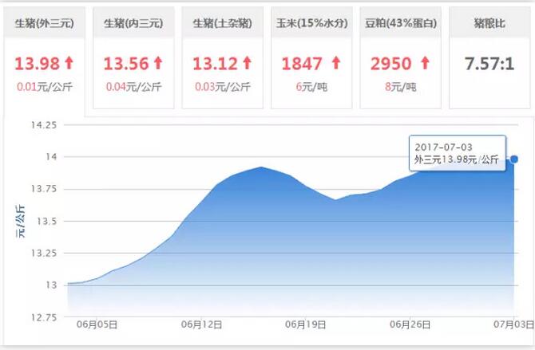Switch to the 生猪(内三元) tab

pos(133,23)
